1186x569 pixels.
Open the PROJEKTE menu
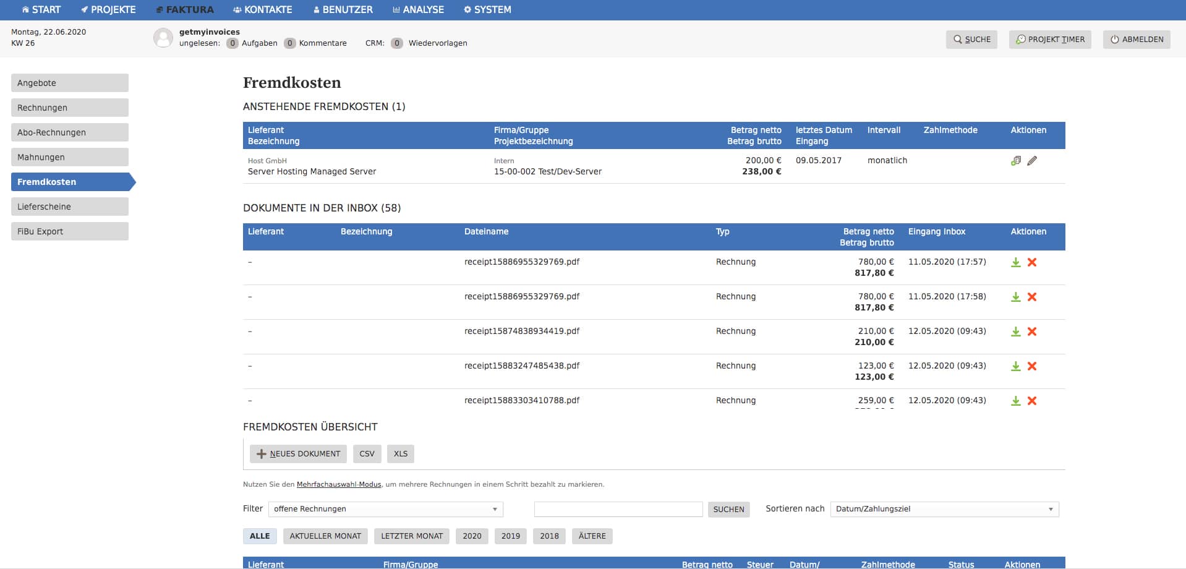pos(108,10)
